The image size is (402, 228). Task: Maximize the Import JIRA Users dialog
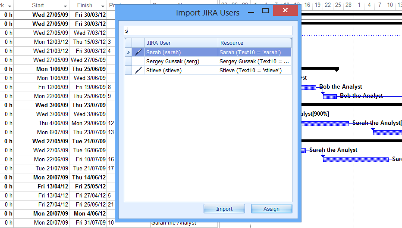266,11
